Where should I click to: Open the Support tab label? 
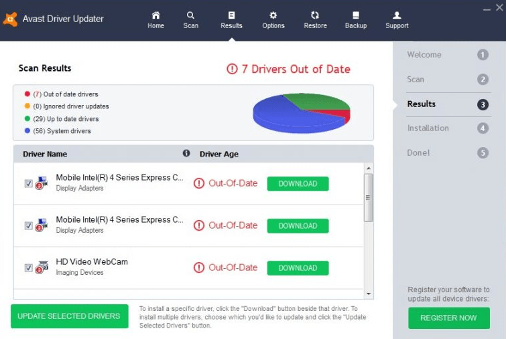(397, 26)
